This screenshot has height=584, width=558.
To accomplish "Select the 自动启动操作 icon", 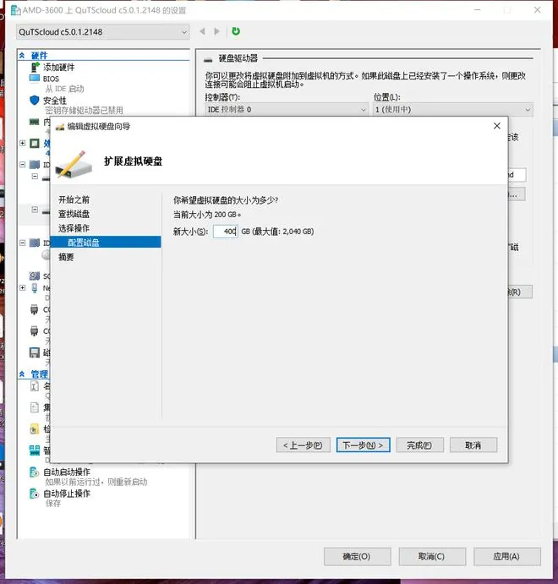I will (35, 472).
